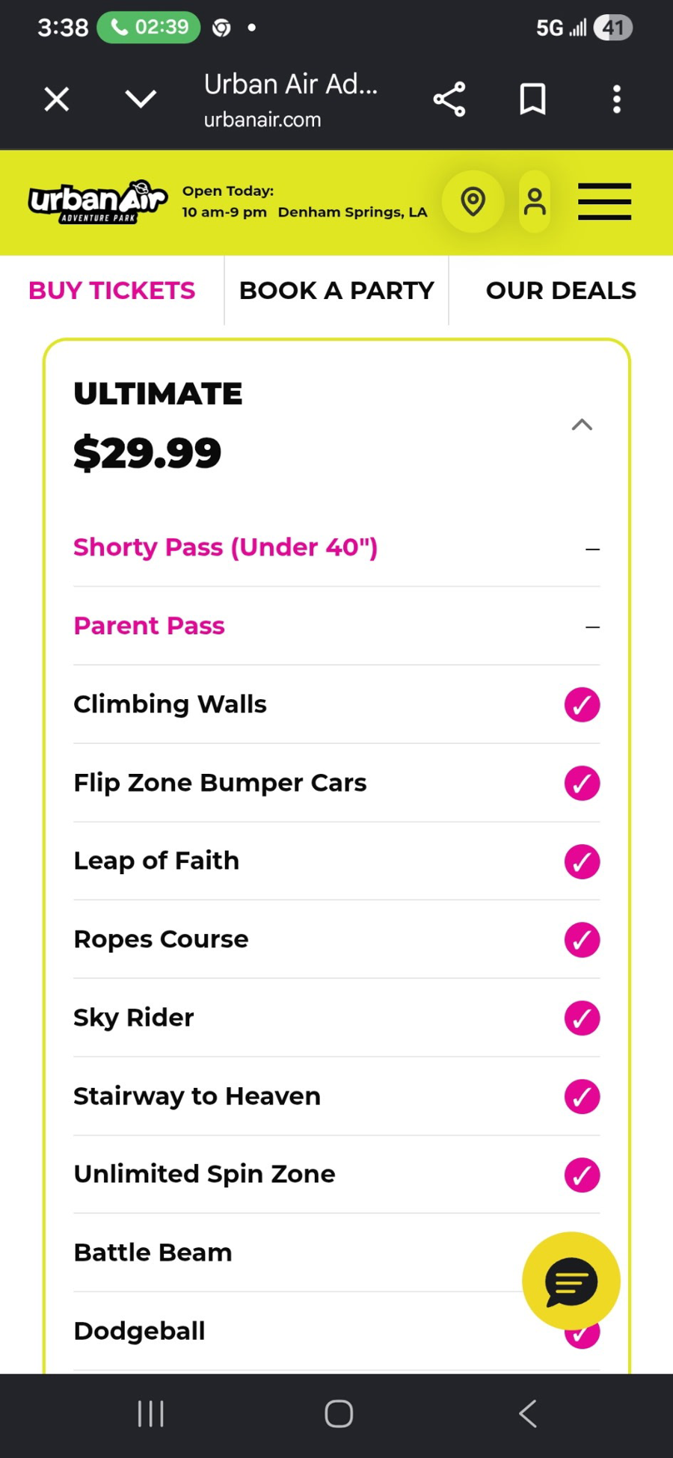The height and width of the screenshot is (1458, 673).
Task: Close the browser tab with X
Action: [x=57, y=99]
